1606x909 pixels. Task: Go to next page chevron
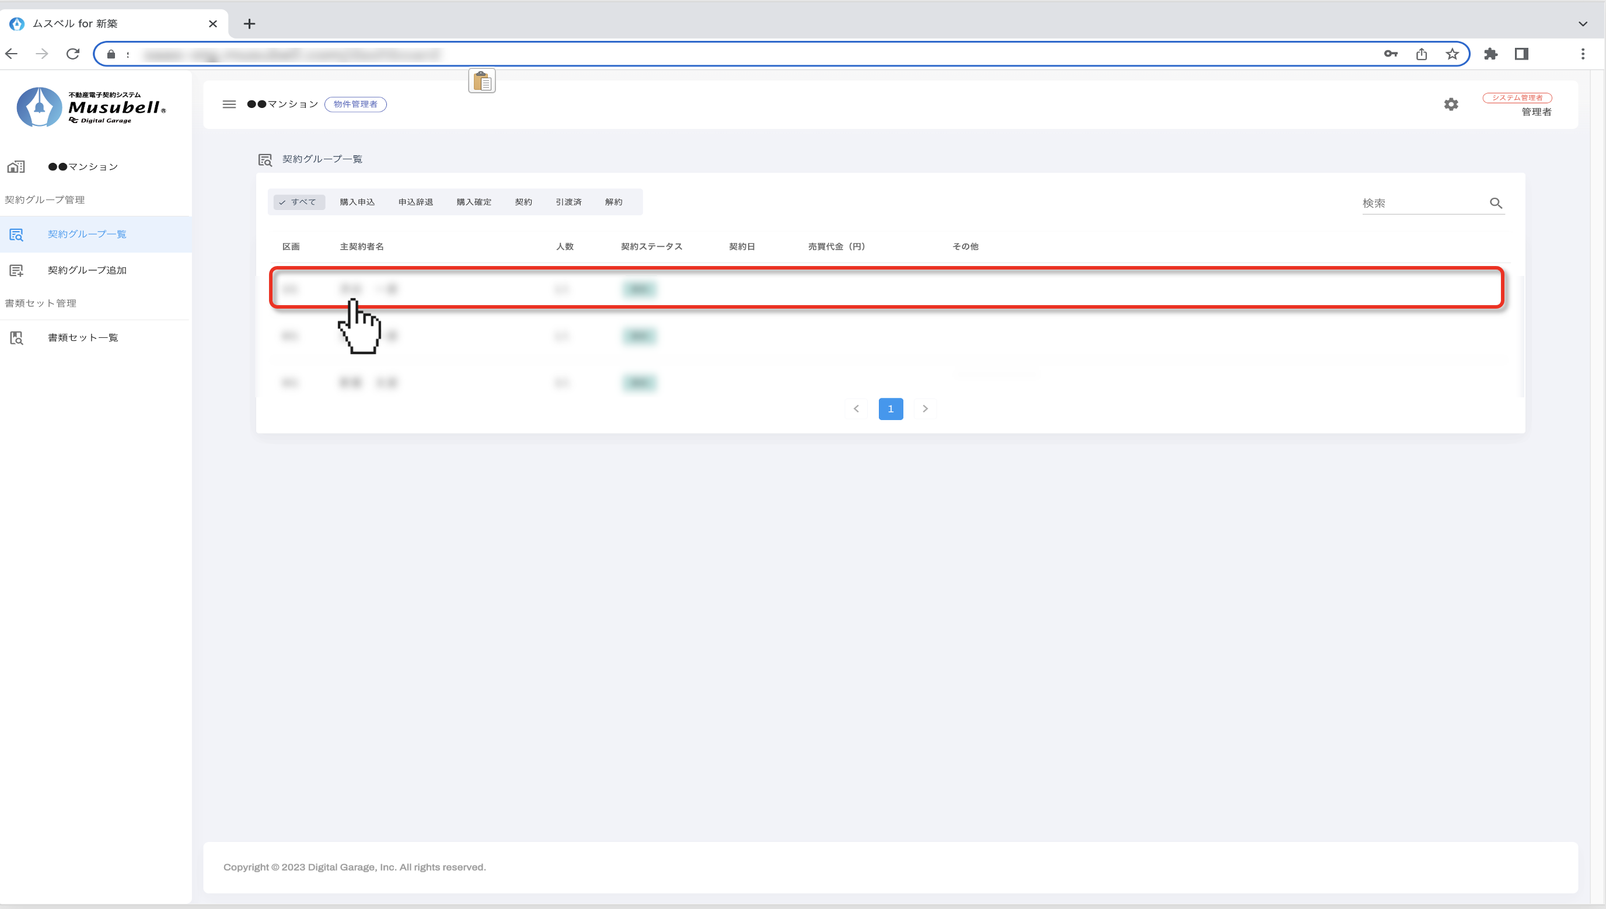coord(925,409)
